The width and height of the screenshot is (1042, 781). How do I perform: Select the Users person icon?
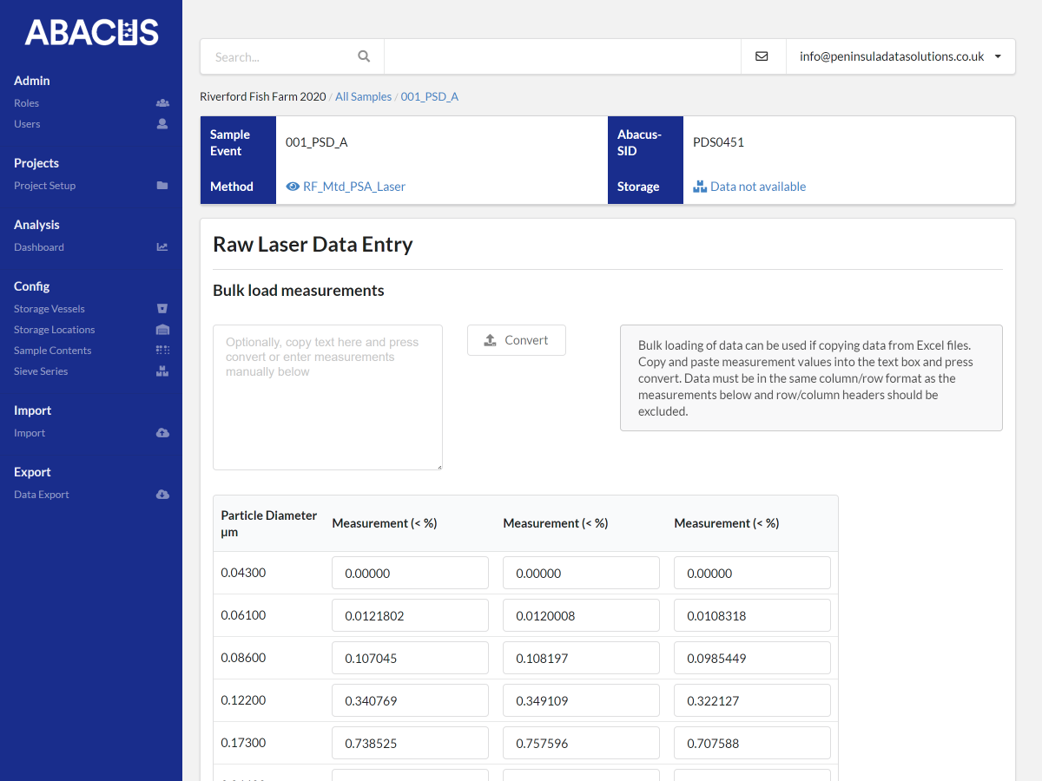(x=162, y=123)
